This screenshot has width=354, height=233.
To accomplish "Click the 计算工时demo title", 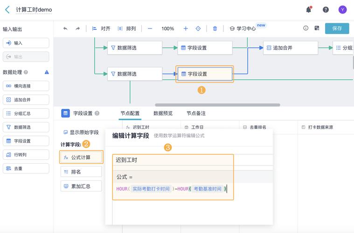I will [x=34, y=10].
